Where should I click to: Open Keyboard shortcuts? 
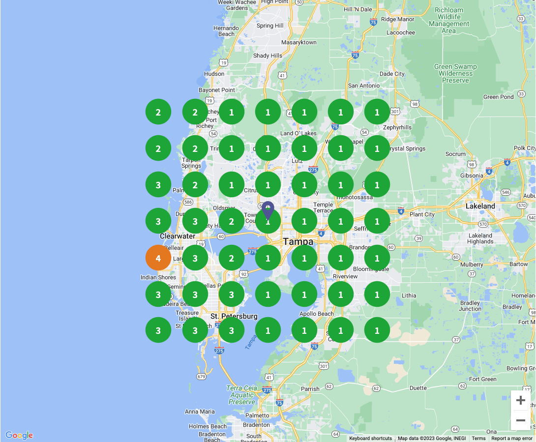click(x=370, y=439)
